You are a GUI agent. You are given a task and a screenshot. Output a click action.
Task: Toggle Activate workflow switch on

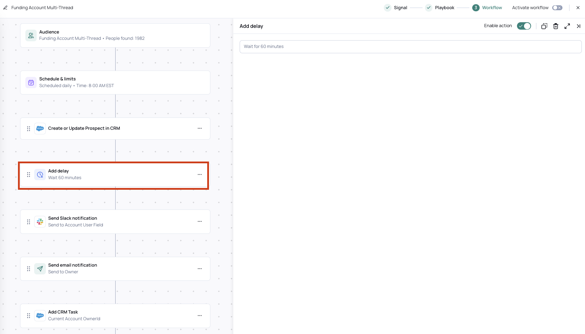pos(557,8)
